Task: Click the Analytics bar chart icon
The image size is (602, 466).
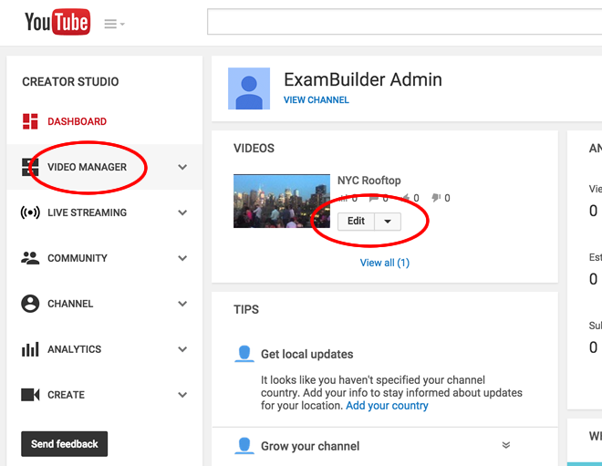Action: click(x=30, y=349)
